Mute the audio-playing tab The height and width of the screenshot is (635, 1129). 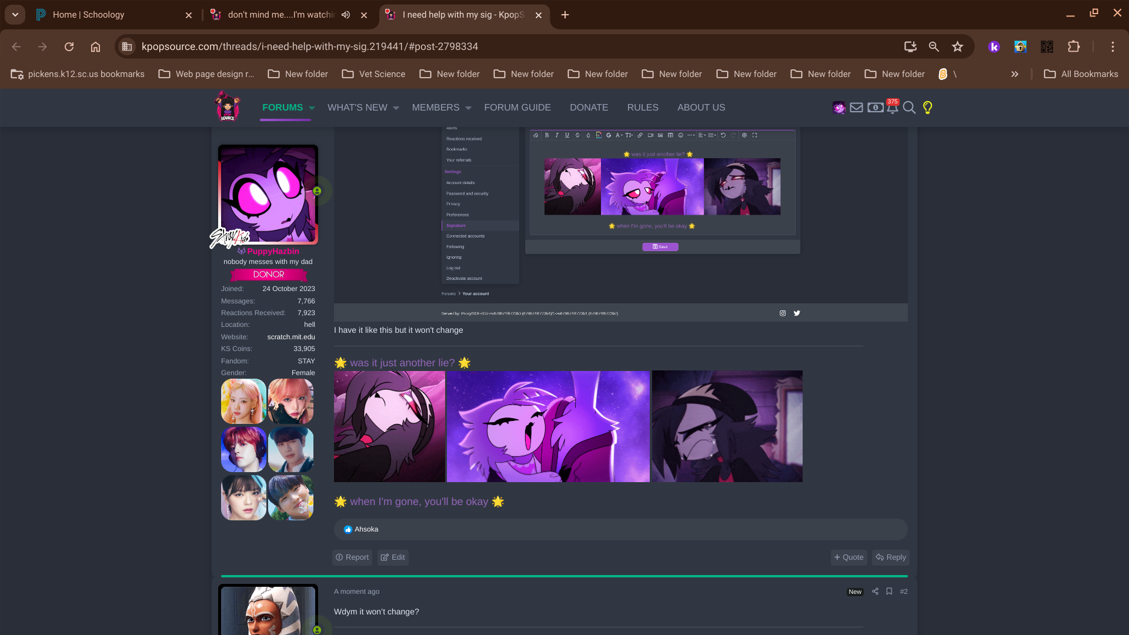point(346,15)
